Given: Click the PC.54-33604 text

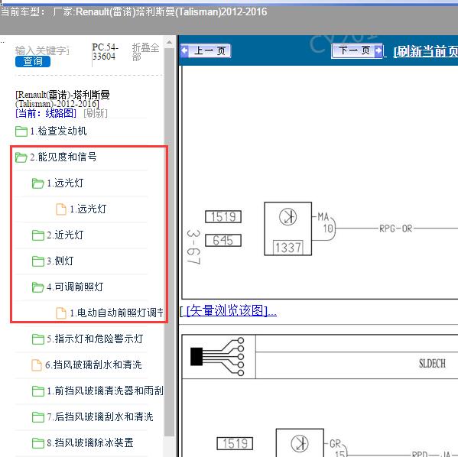Looking at the screenshot, I should tap(106, 52).
